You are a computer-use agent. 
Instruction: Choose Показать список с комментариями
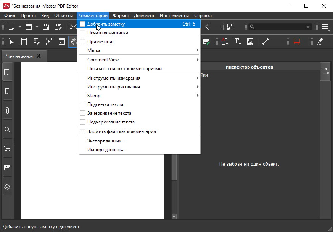point(139,69)
